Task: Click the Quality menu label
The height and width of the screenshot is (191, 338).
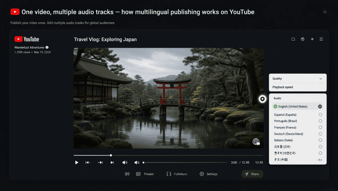Action: [x=277, y=79]
